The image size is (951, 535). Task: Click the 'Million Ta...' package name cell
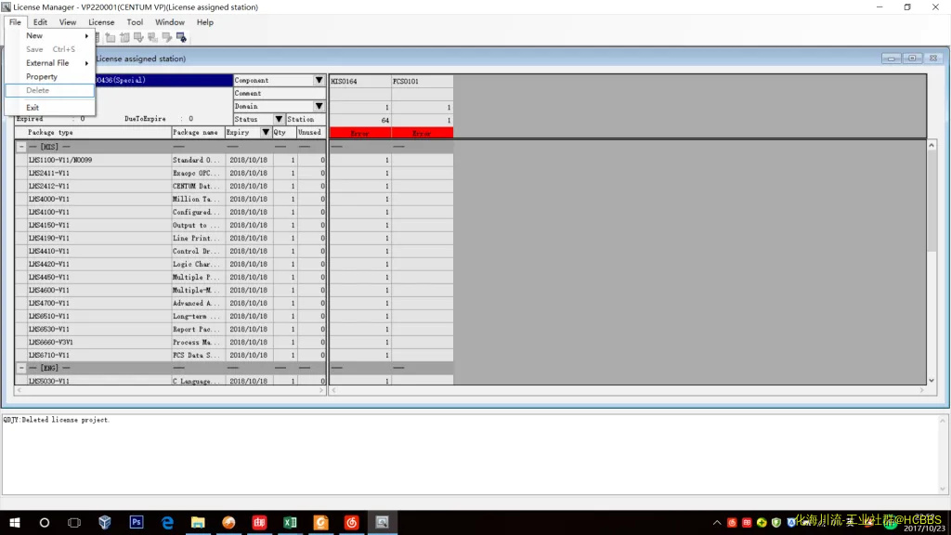point(198,199)
